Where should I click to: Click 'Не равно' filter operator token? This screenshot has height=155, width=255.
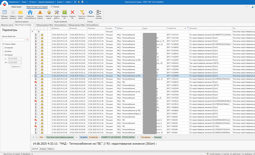pyautogui.click(x=84, y=137)
